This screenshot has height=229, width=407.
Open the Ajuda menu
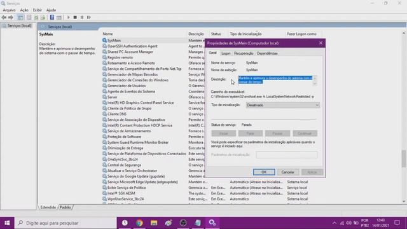51,10
